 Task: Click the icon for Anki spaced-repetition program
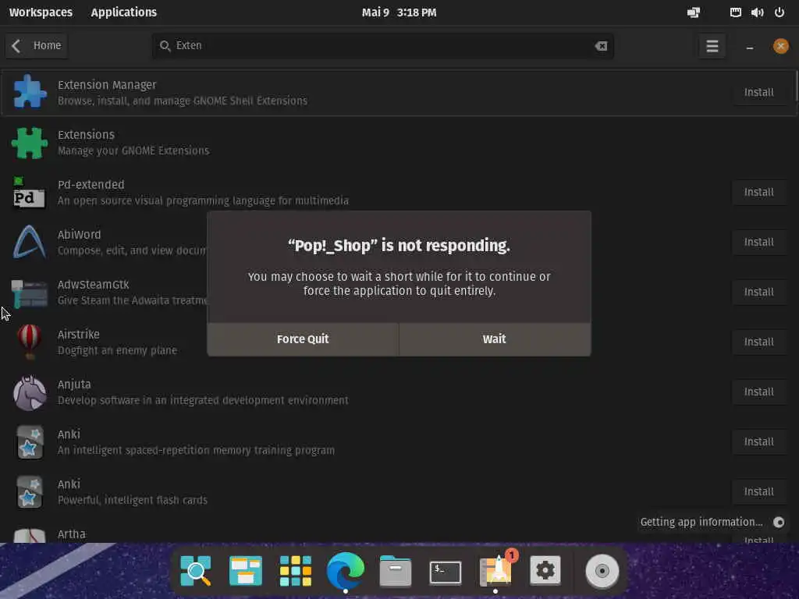[29, 442]
